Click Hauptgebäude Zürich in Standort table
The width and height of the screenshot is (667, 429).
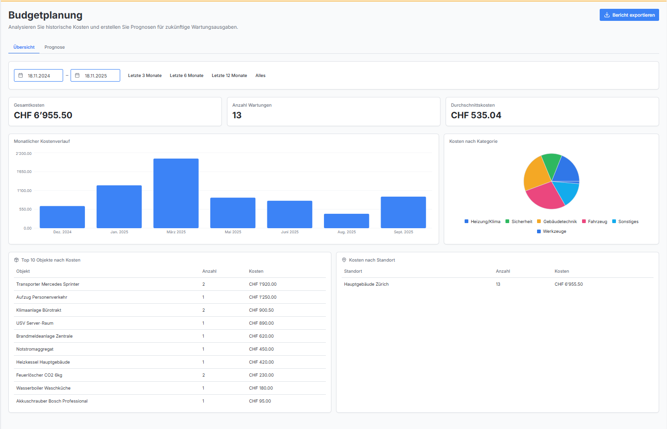366,284
